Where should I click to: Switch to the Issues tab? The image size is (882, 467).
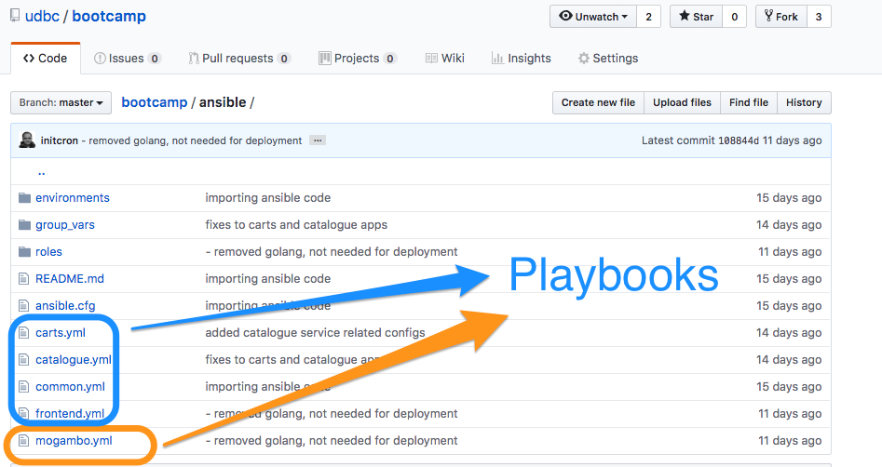[128, 59]
